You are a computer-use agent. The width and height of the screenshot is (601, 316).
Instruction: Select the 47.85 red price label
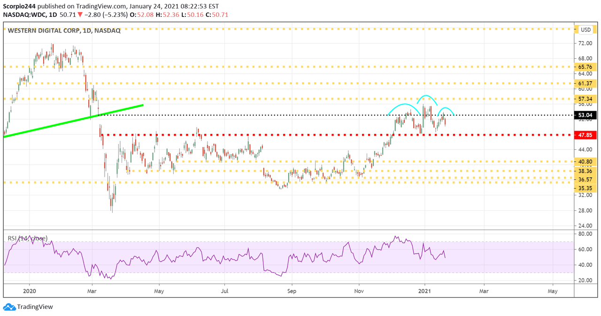[586, 135]
